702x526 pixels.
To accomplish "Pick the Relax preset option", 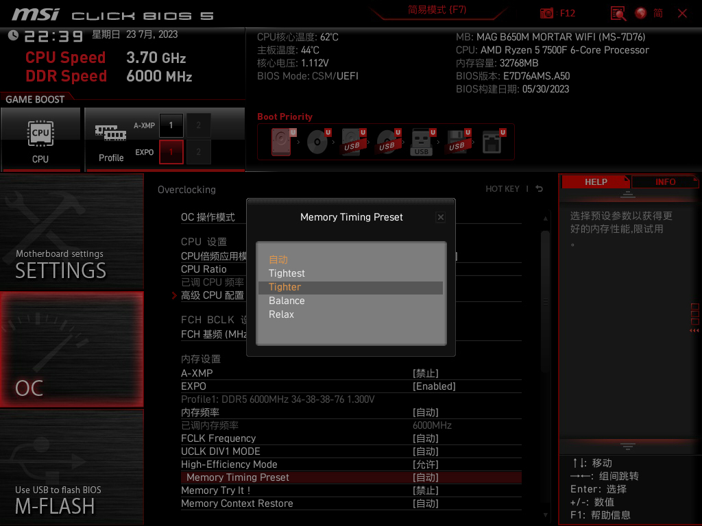I will (281, 314).
